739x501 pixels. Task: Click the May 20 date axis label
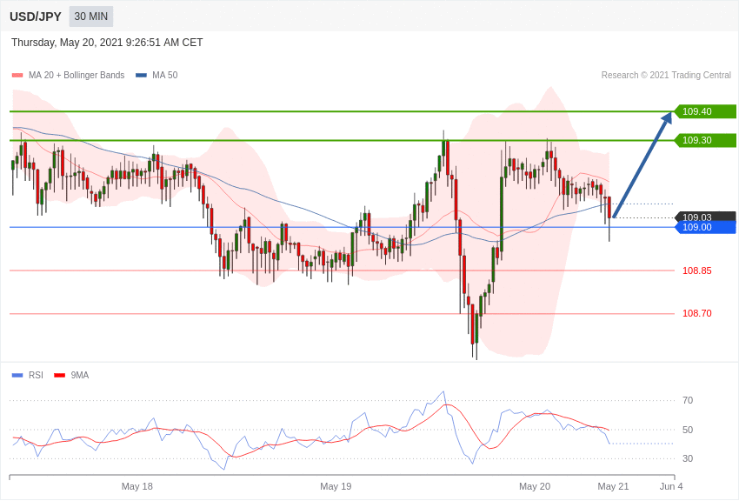(x=535, y=486)
